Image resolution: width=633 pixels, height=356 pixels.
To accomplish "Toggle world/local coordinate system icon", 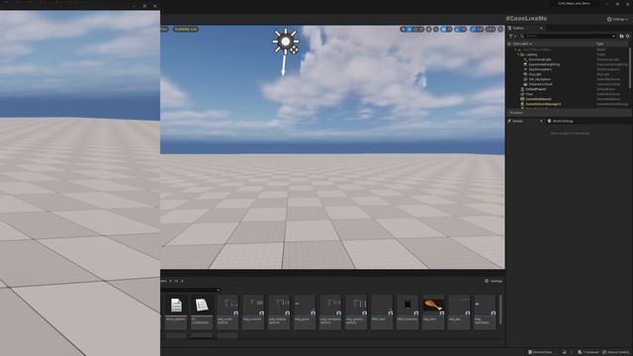I will click(x=429, y=29).
